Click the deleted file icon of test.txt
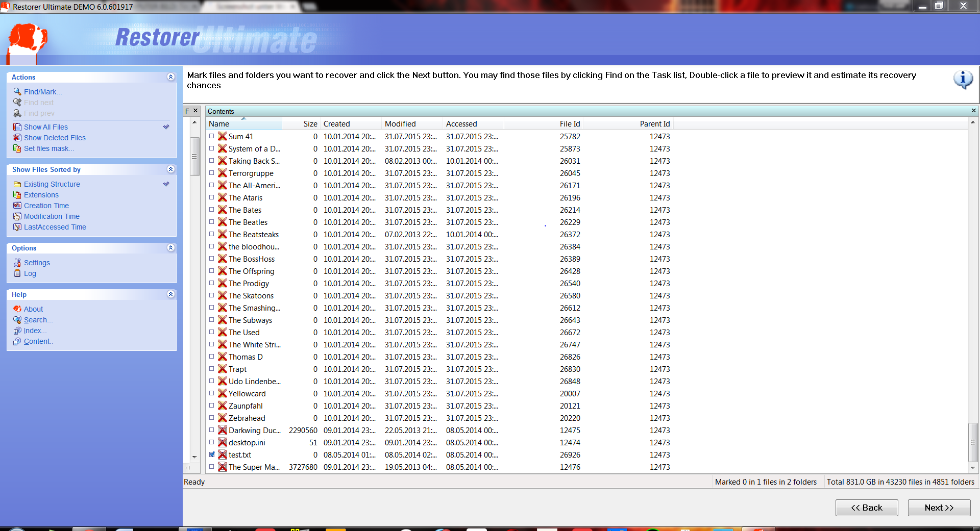980x531 pixels. (x=223, y=454)
